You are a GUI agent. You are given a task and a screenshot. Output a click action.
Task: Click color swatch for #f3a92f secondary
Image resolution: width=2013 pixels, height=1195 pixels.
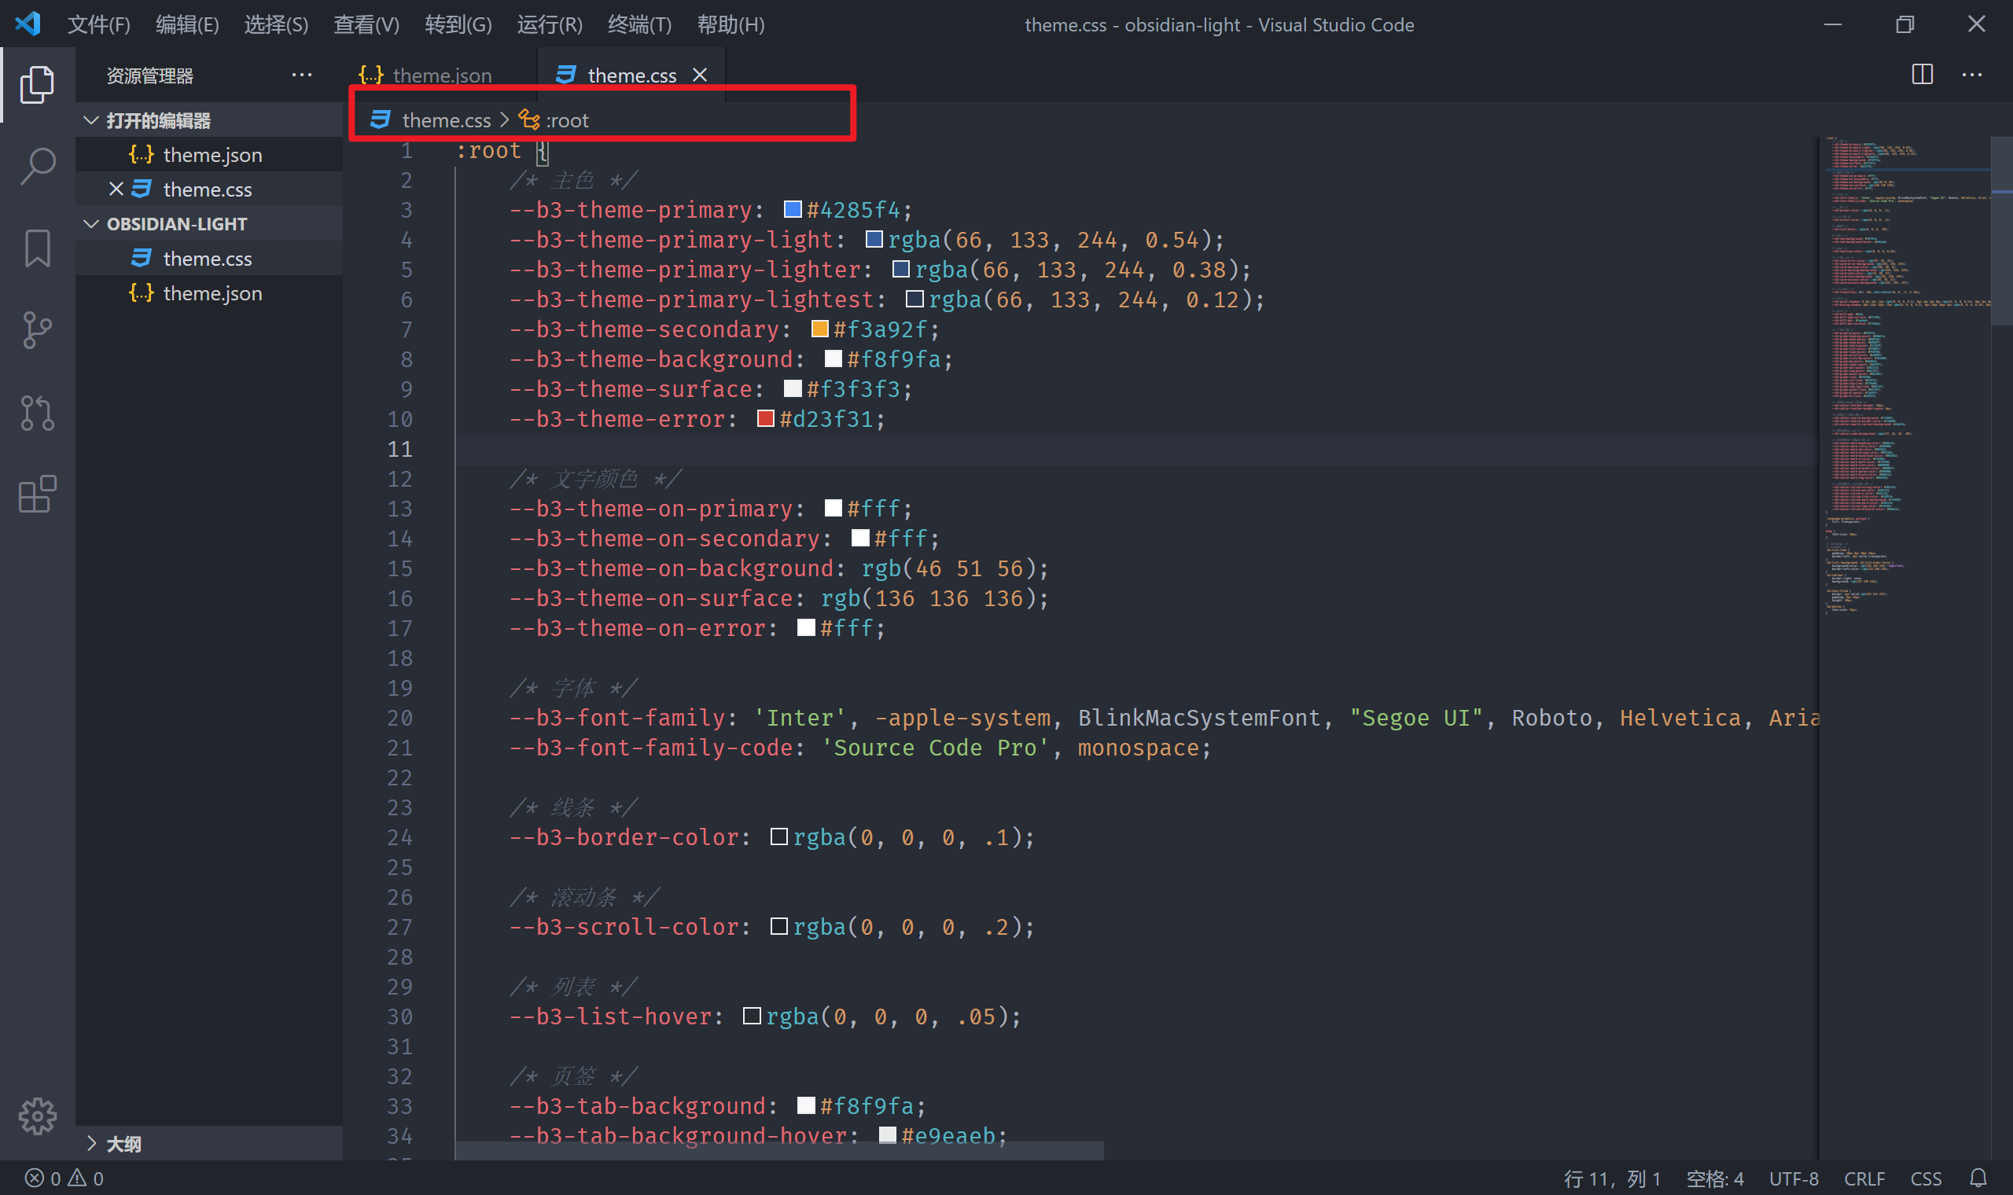819,329
